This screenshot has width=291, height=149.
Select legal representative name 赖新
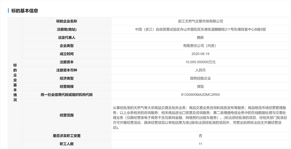[200, 38]
